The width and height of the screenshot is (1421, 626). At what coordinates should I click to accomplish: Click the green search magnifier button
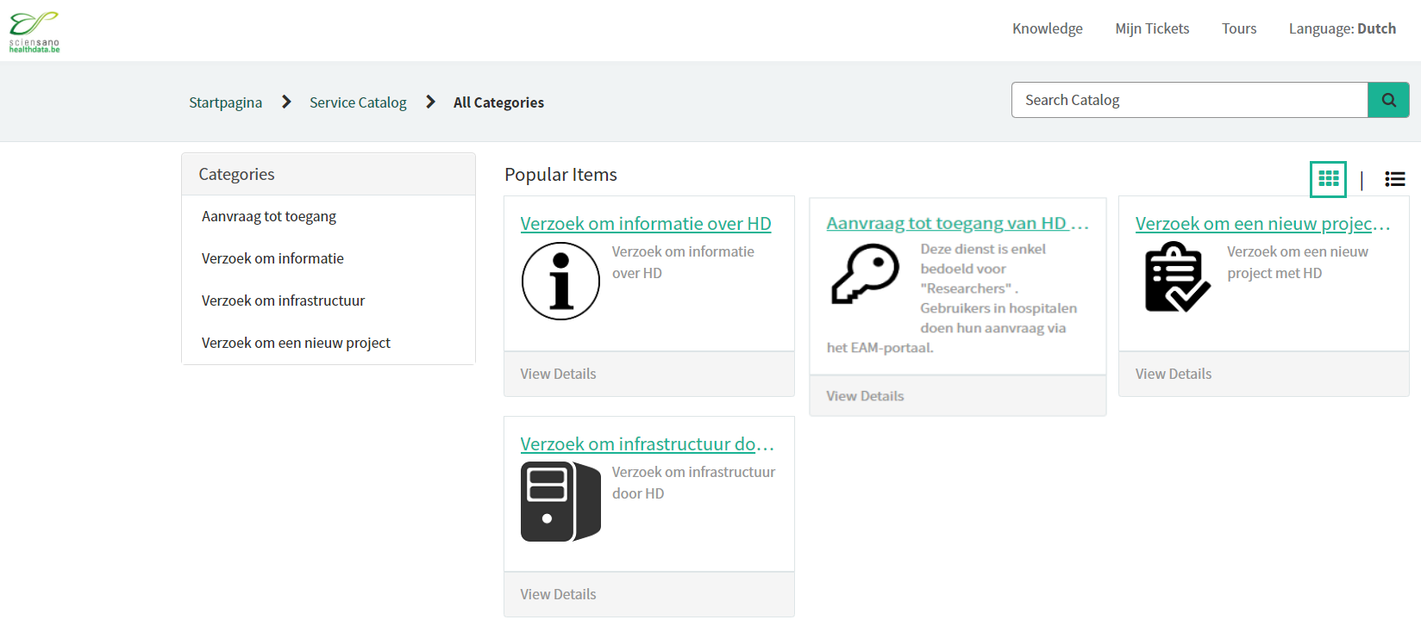point(1388,100)
